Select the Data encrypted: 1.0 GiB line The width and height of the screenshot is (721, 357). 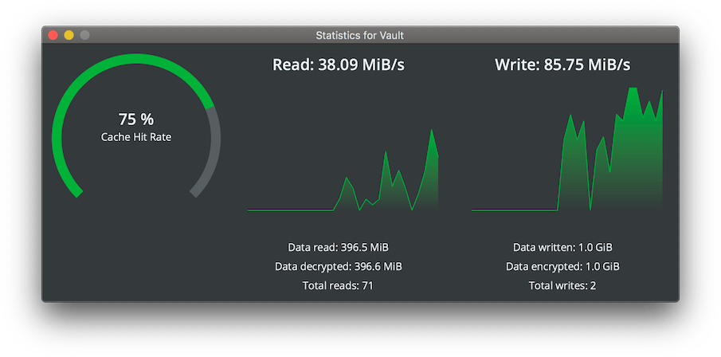562,266
